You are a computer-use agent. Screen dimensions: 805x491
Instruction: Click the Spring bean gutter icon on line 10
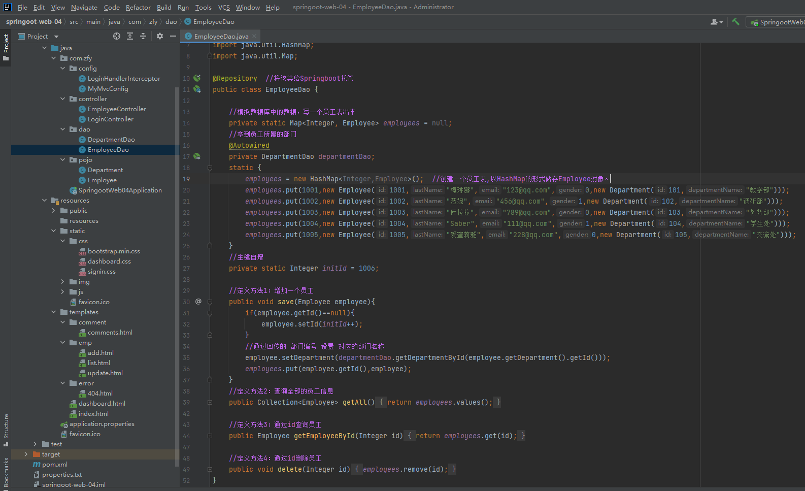pyautogui.click(x=197, y=78)
